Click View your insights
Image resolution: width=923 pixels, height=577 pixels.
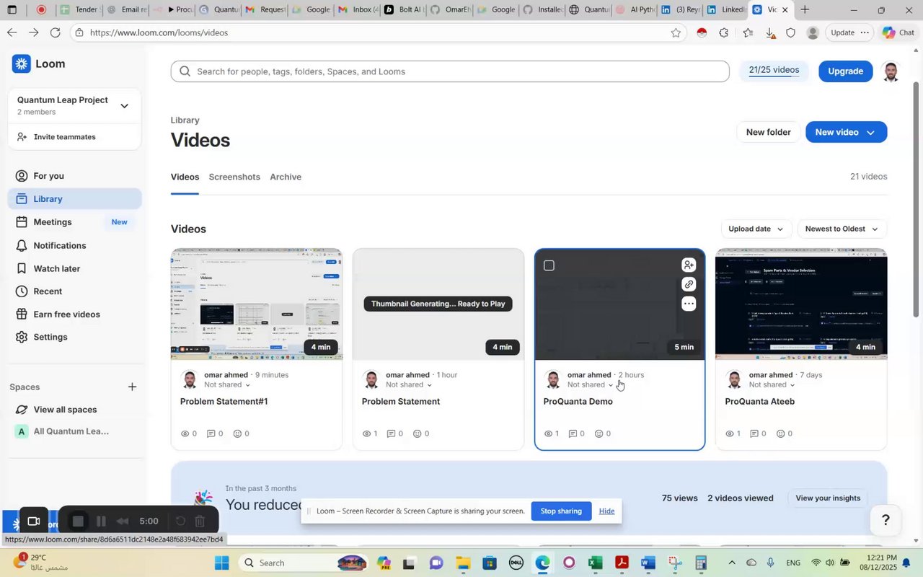pyautogui.click(x=828, y=498)
